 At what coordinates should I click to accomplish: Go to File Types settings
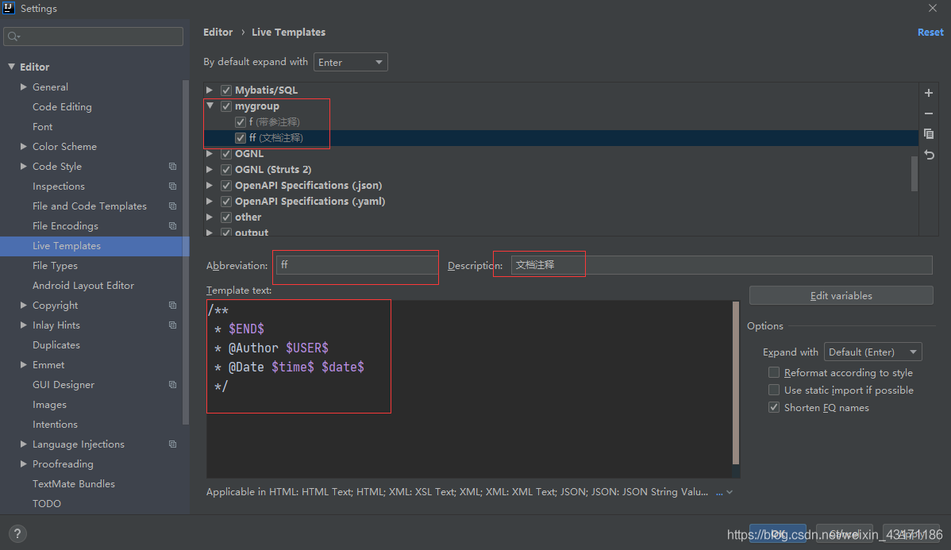tap(56, 266)
